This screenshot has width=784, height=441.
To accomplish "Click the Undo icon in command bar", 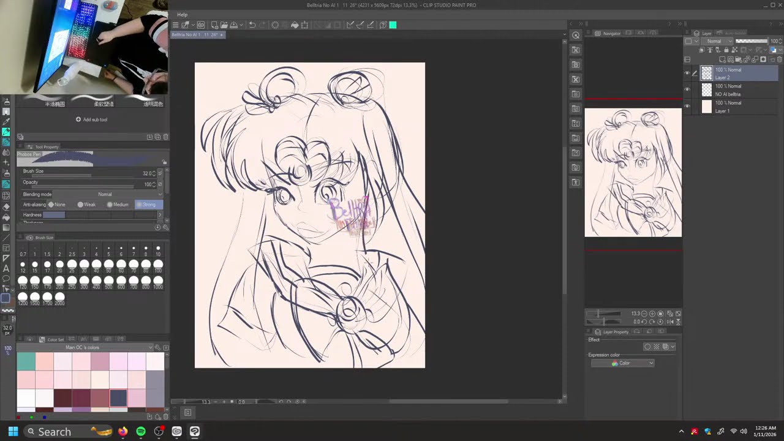I will pos(252,24).
